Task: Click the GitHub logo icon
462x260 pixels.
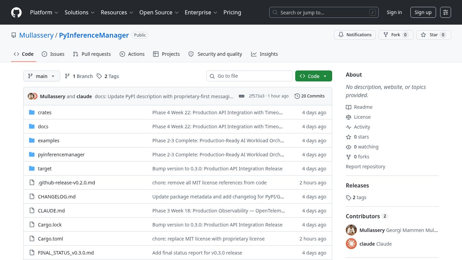Action: [16, 12]
